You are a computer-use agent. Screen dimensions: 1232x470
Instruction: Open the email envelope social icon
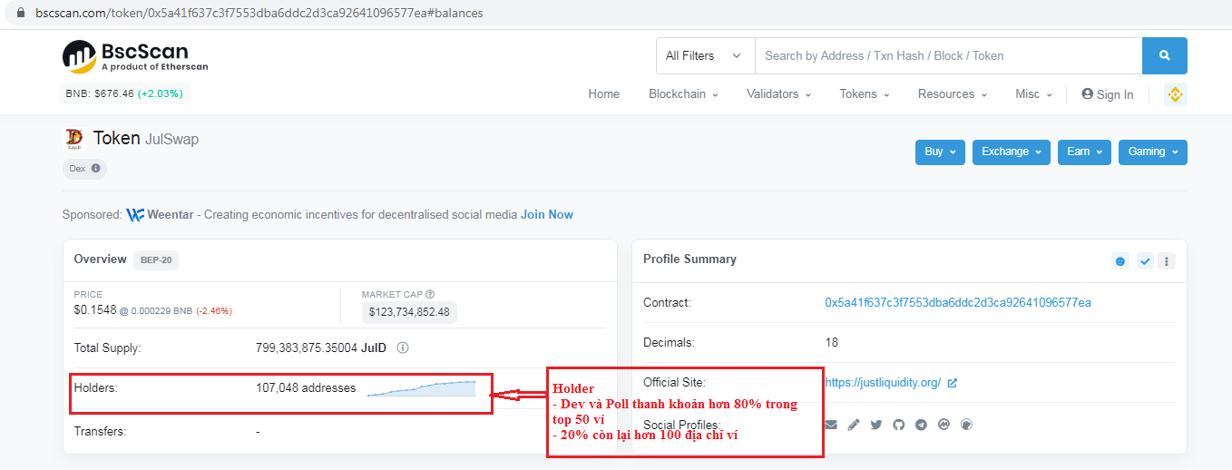pyautogui.click(x=830, y=425)
